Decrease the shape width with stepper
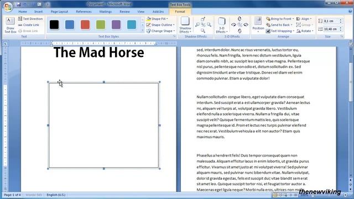Image resolution: width=354 pixels, height=199 pixels. pos(341,30)
